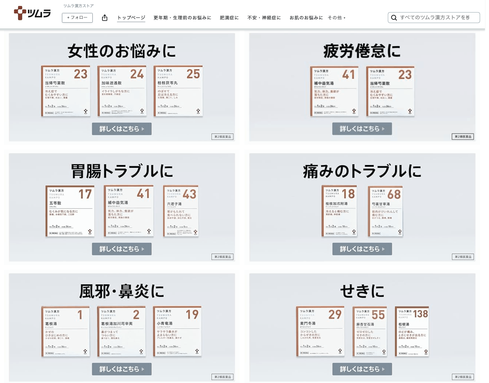Select product 43 六君子湯 box
Image resolution: width=489 pixels, height=383 pixels.
pos(181,212)
